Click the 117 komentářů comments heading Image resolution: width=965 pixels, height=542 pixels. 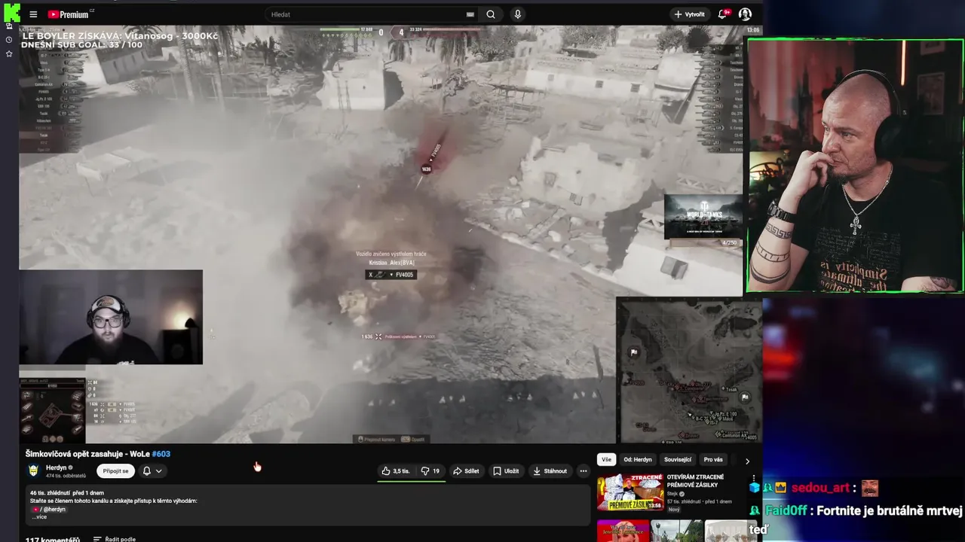pos(53,539)
